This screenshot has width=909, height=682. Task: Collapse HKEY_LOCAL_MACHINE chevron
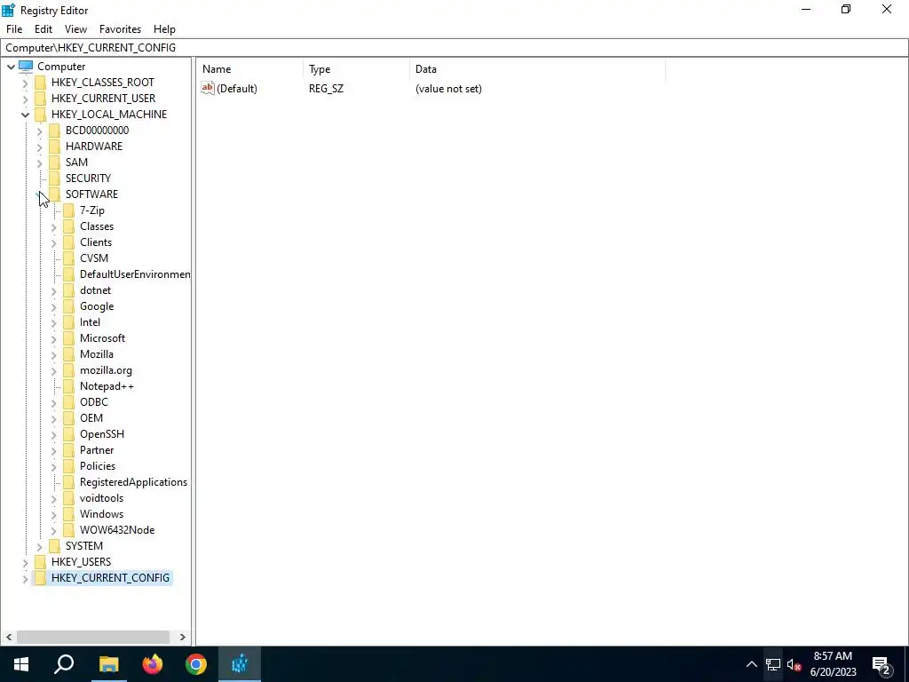click(x=25, y=115)
